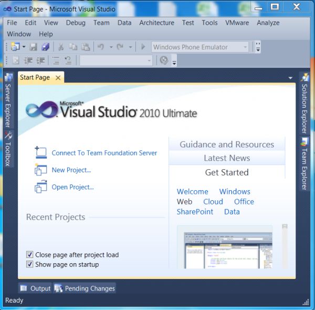The image size is (315, 310).
Task: Click the Save All toolbar icon
Action: [x=46, y=47]
